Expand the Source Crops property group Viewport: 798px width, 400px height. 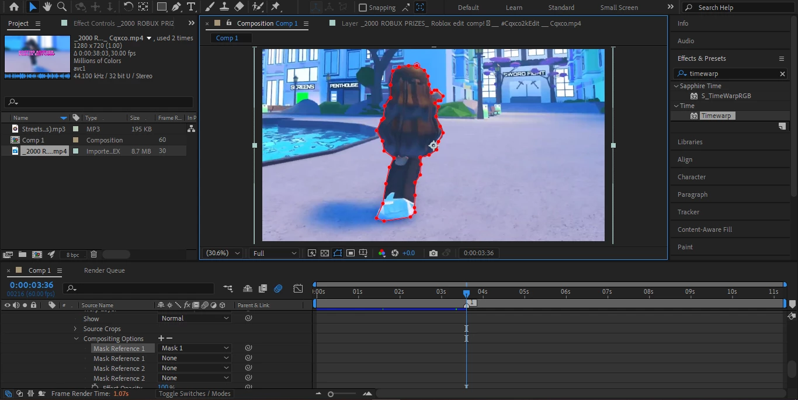(75, 329)
